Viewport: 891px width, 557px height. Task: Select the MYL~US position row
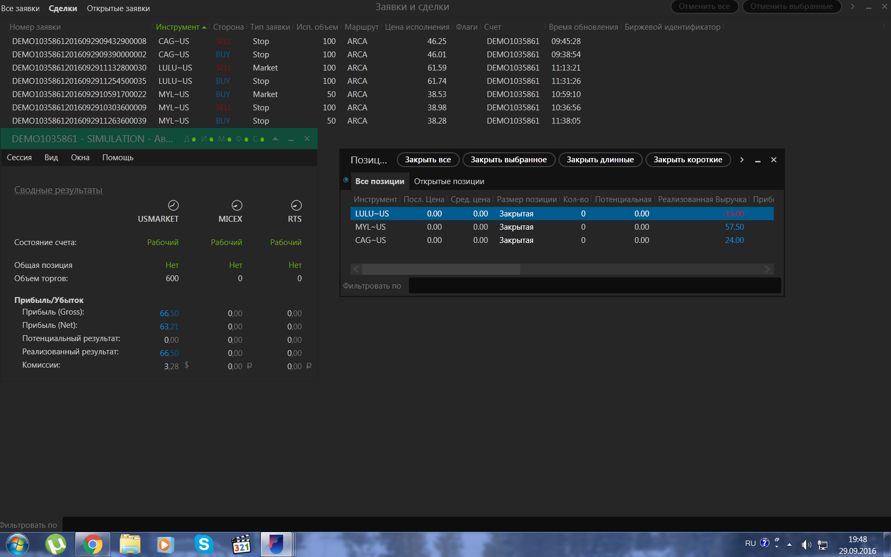click(x=562, y=227)
